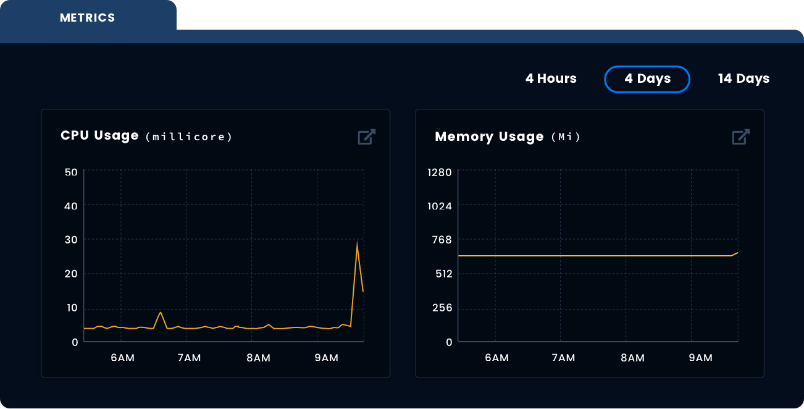The width and height of the screenshot is (804, 409).
Task: Select the highlighted 4 Days pill button
Action: point(647,78)
